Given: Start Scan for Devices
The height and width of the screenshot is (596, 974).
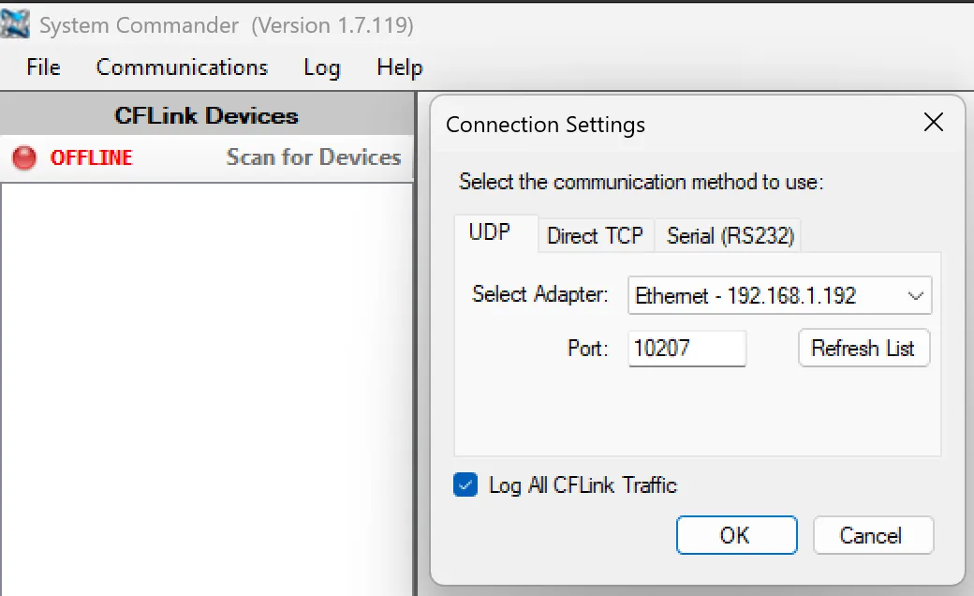Looking at the screenshot, I should pyautogui.click(x=313, y=157).
